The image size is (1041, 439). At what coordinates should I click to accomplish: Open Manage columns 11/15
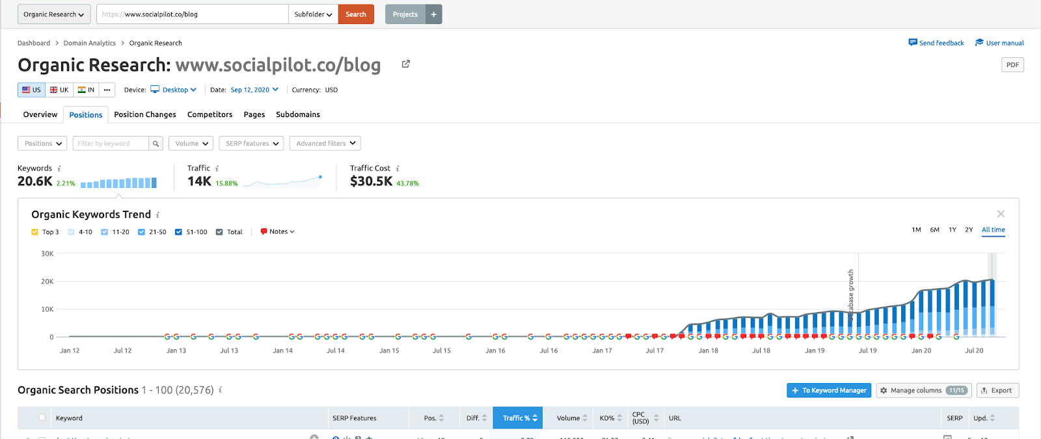coord(924,390)
